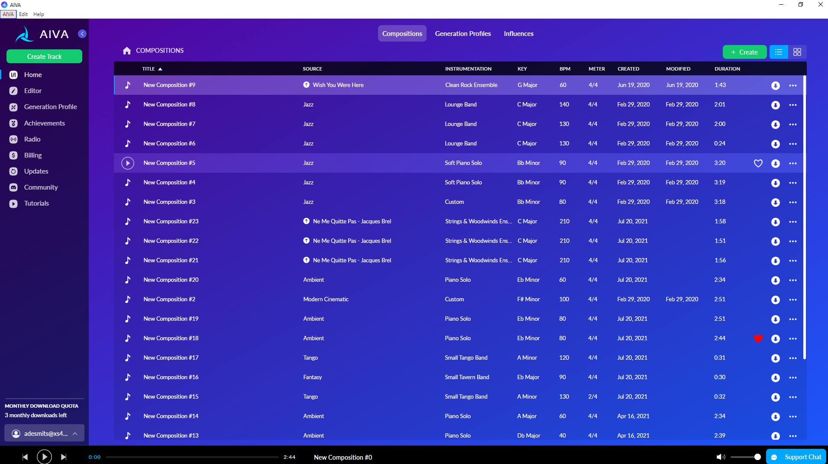Open more options for New Composition #4
Screen dimensions: 828x464
tap(793, 183)
